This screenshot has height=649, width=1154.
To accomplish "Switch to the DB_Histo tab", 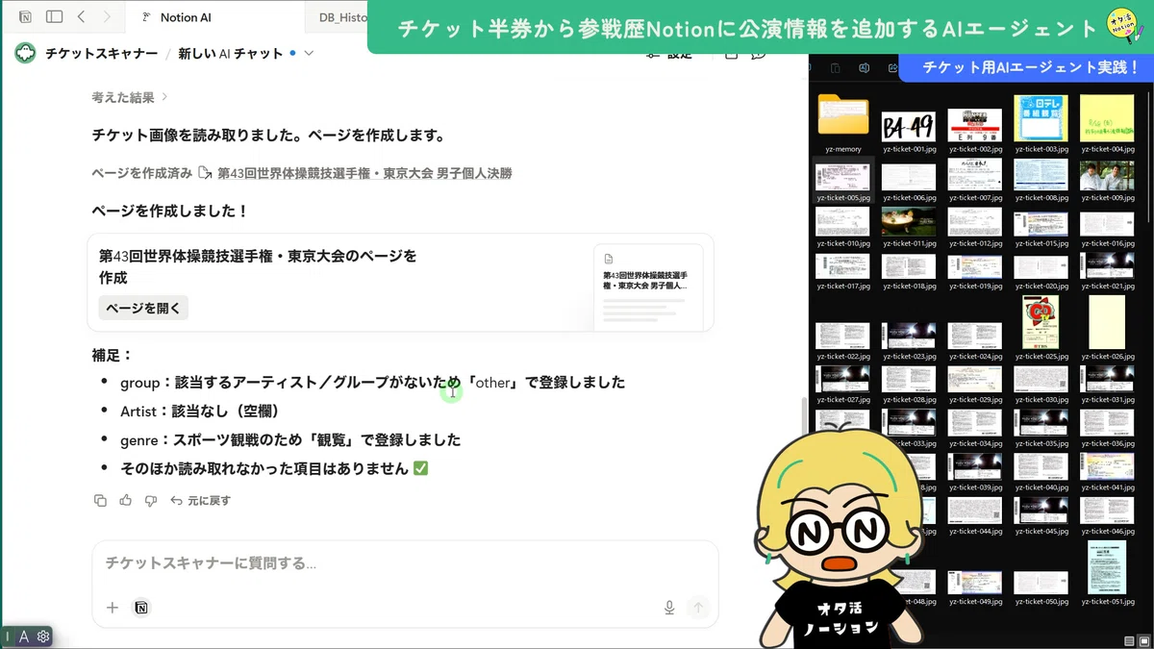I will pyautogui.click(x=344, y=16).
